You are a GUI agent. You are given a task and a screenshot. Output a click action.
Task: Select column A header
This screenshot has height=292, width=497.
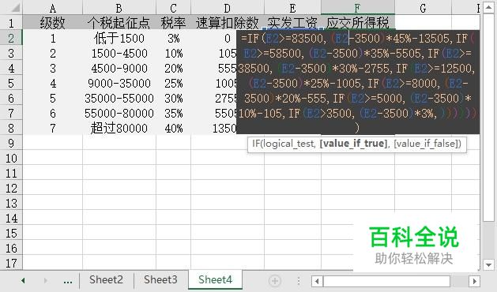53,8
